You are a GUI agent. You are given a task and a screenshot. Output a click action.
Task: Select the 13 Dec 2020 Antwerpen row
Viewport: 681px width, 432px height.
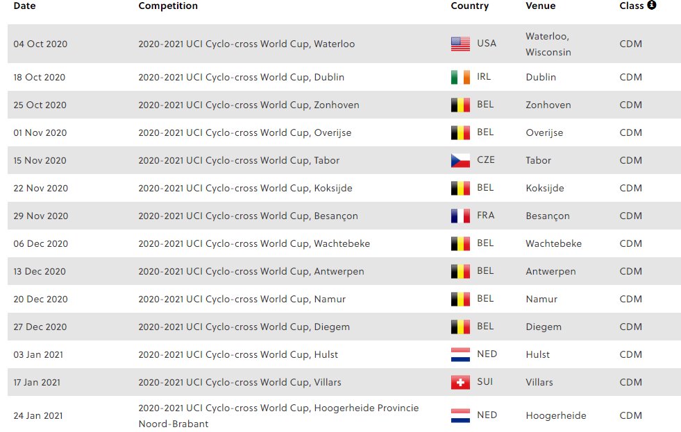(344, 271)
